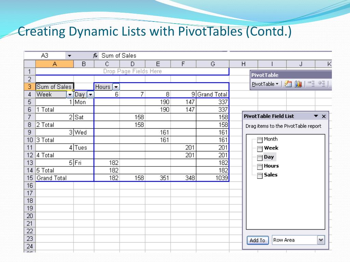Click the Grand Total row label

[x=65, y=178]
